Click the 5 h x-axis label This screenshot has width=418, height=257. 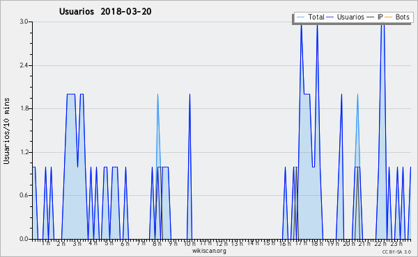(x=109, y=243)
